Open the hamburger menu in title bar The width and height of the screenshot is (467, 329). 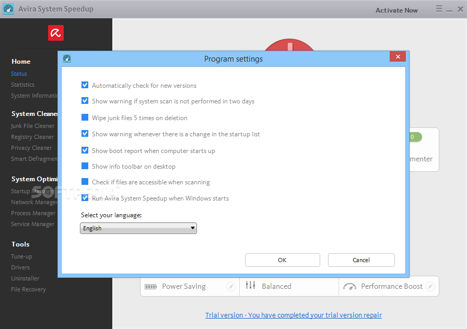439,9
